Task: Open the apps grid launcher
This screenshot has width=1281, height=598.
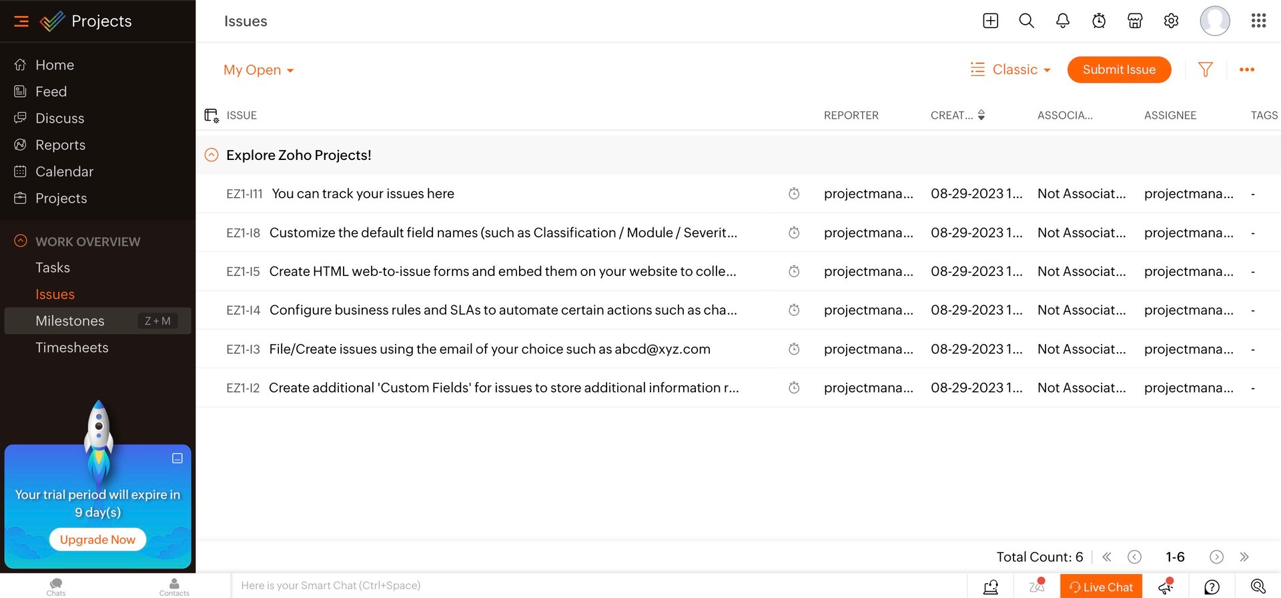Action: (x=1258, y=21)
